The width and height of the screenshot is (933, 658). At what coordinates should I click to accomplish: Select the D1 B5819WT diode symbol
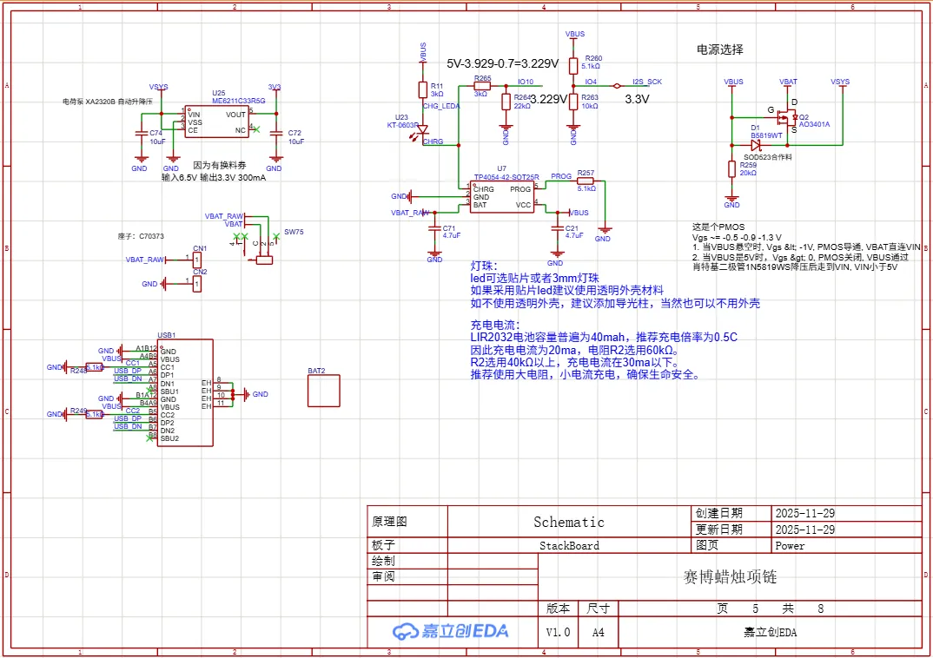pos(755,145)
